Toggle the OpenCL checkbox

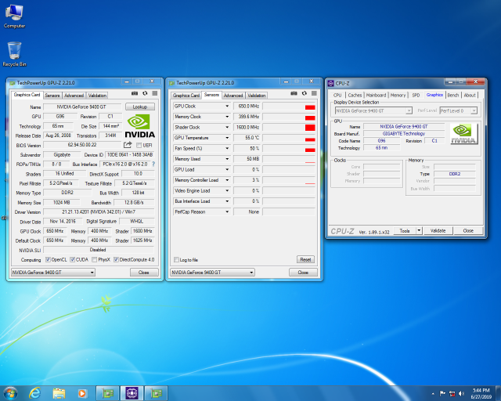pos(48,259)
